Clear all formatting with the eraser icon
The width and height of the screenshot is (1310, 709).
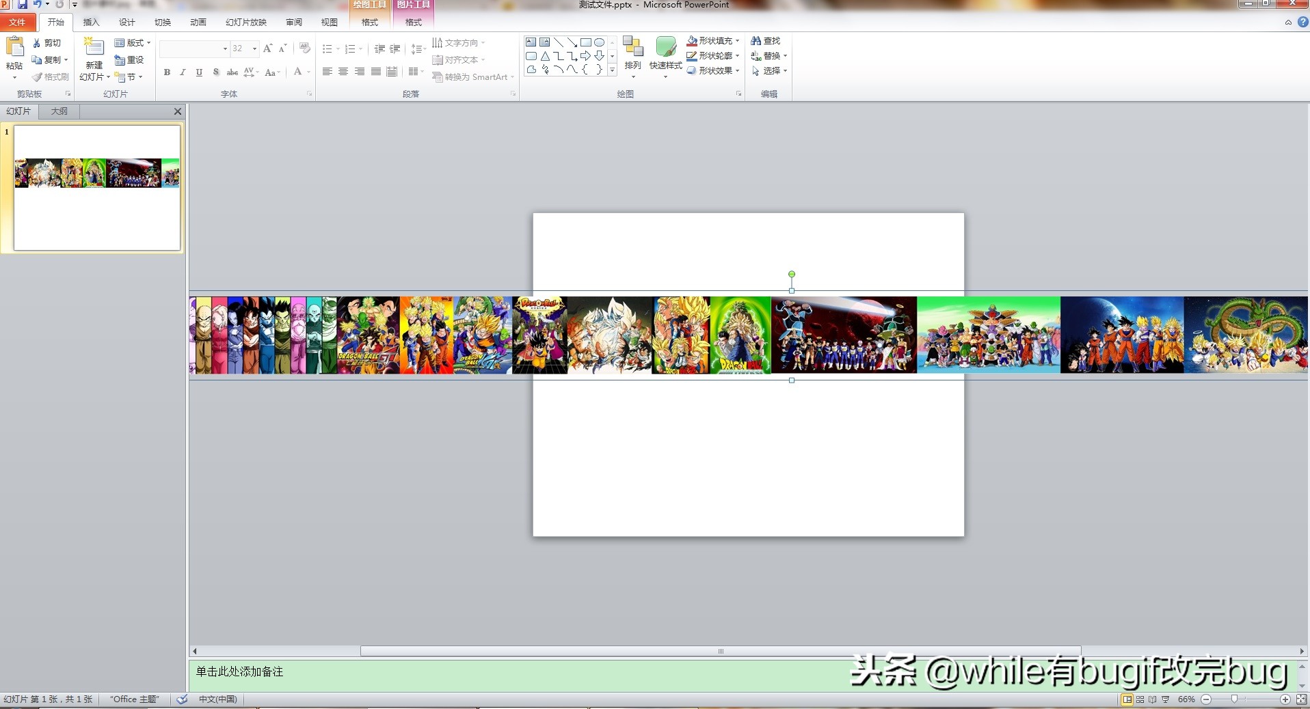tap(305, 48)
